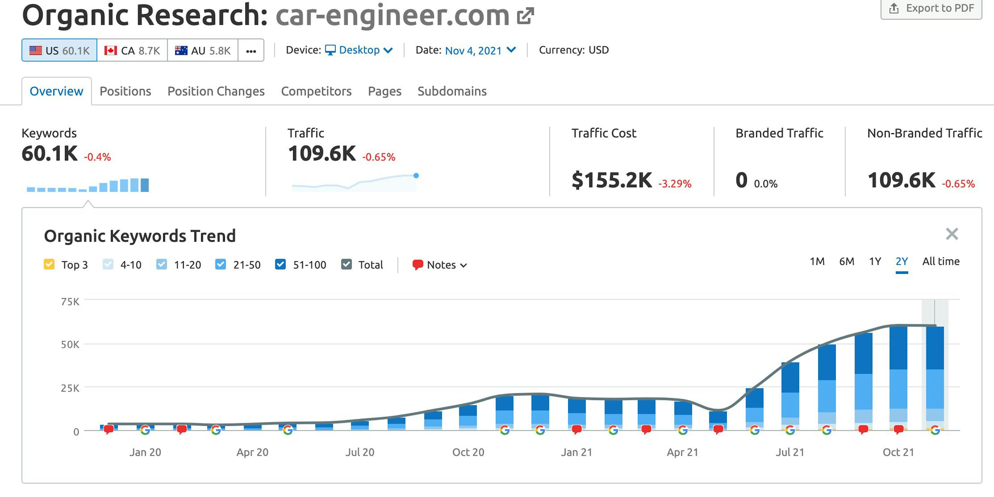Image resolution: width=994 pixels, height=497 pixels.
Task: Close the Organic Keywords Trend panel
Action: click(x=952, y=234)
